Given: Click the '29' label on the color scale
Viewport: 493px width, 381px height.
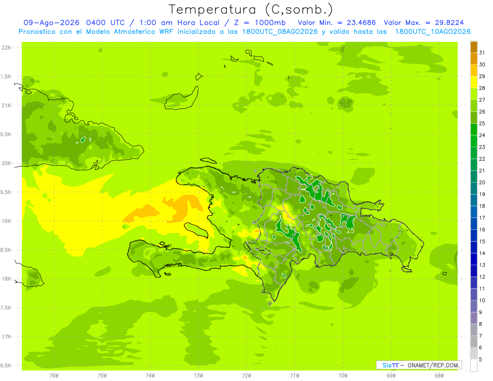Looking at the screenshot, I should click(x=482, y=76).
